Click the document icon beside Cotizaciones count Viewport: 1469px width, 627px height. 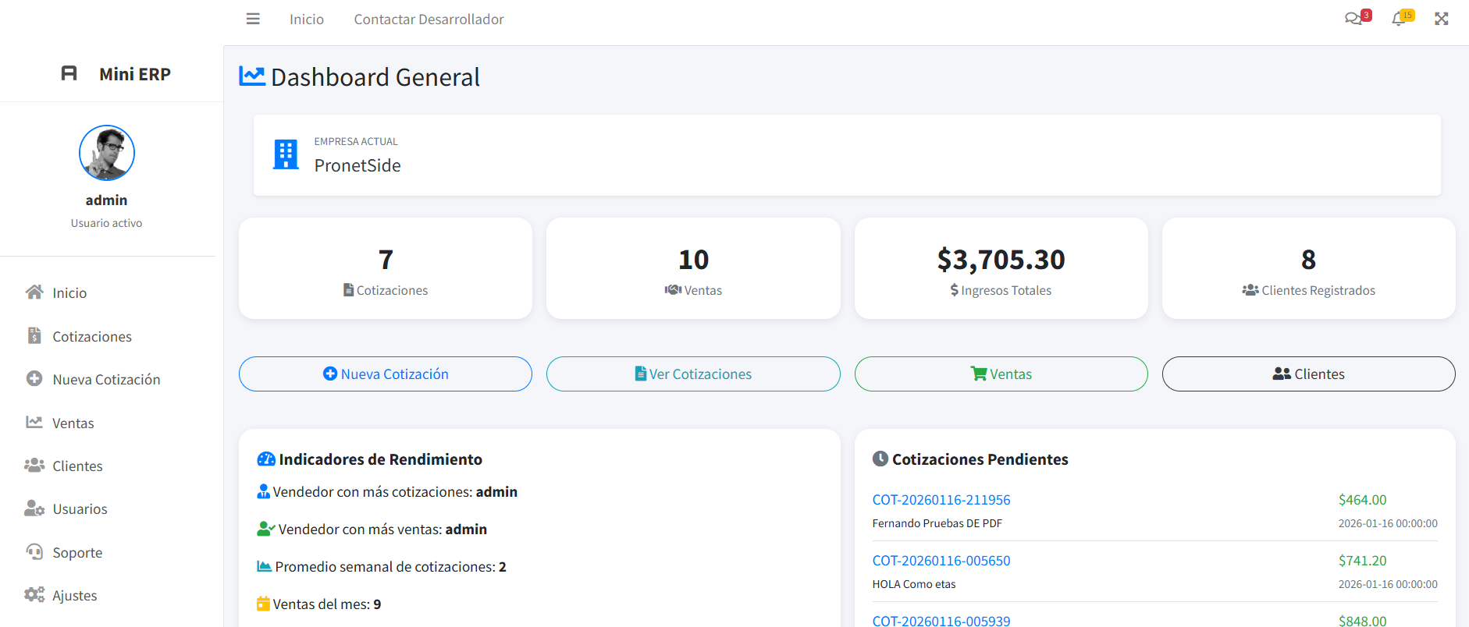(349, 290)
